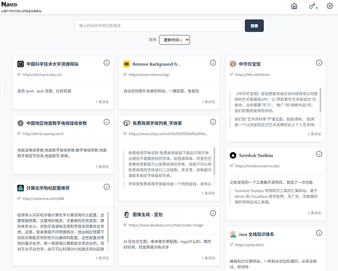Show info for Java 全栈知识体系 card
The width and height of the screenshot is (338, 271).
click(319, 233)
